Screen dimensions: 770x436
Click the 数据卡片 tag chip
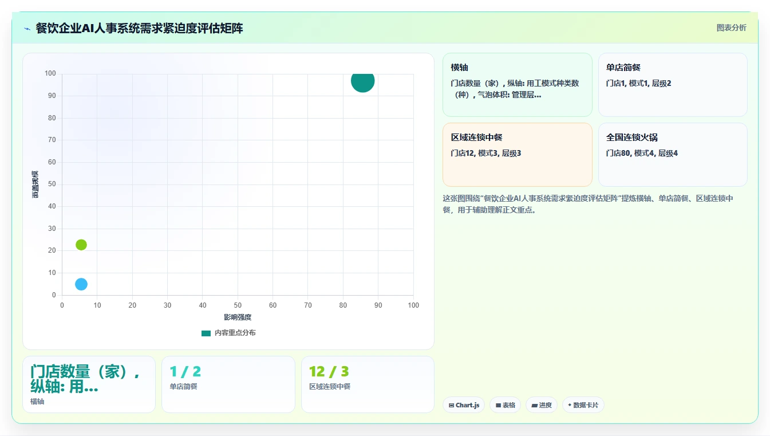coord(583,405)
